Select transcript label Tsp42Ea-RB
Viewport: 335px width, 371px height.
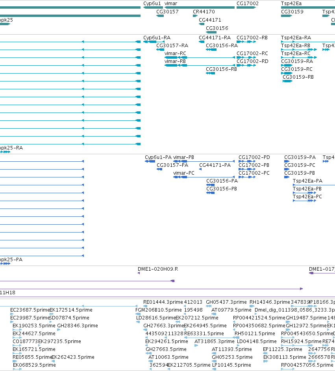tap(296, 46)
